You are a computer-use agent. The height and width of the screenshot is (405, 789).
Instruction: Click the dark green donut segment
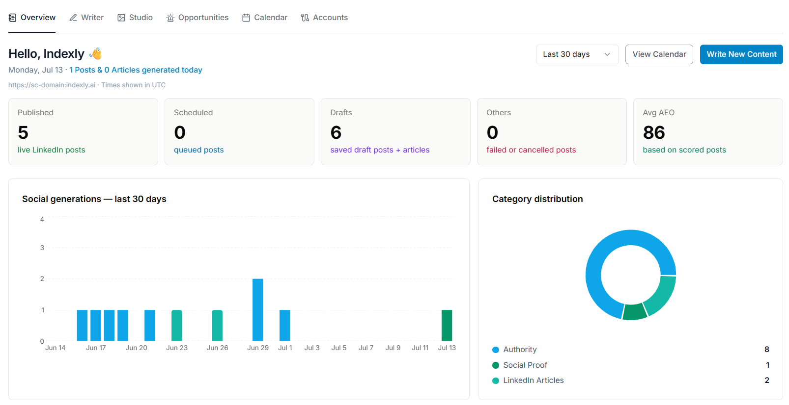coord(635,312)
